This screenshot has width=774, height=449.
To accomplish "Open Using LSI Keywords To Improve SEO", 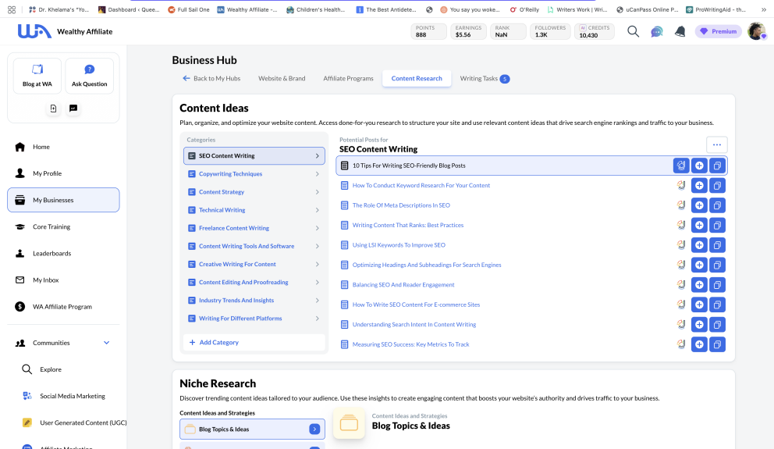I will coord(399,245).
